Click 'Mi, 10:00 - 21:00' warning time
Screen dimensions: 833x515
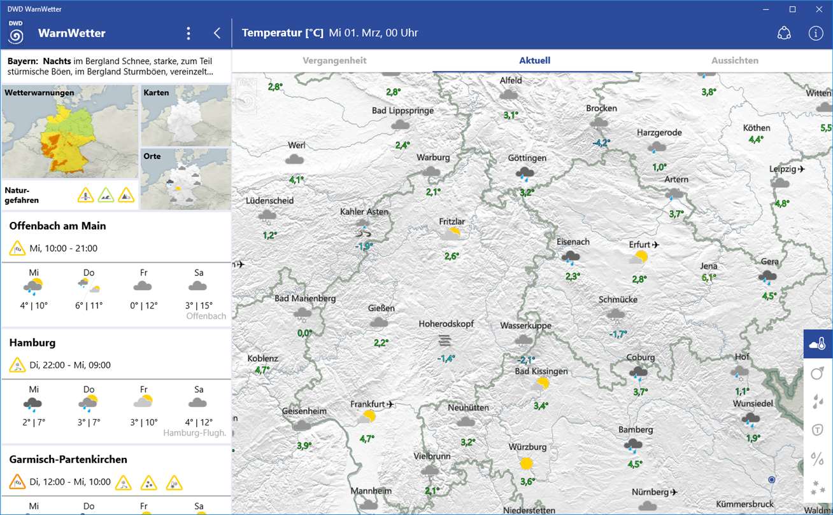point(64,249)
